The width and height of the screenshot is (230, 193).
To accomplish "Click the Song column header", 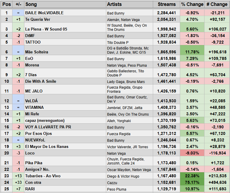I will point(65,4).
